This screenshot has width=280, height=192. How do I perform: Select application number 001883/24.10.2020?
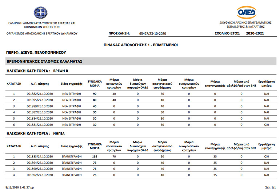[40, 156]
